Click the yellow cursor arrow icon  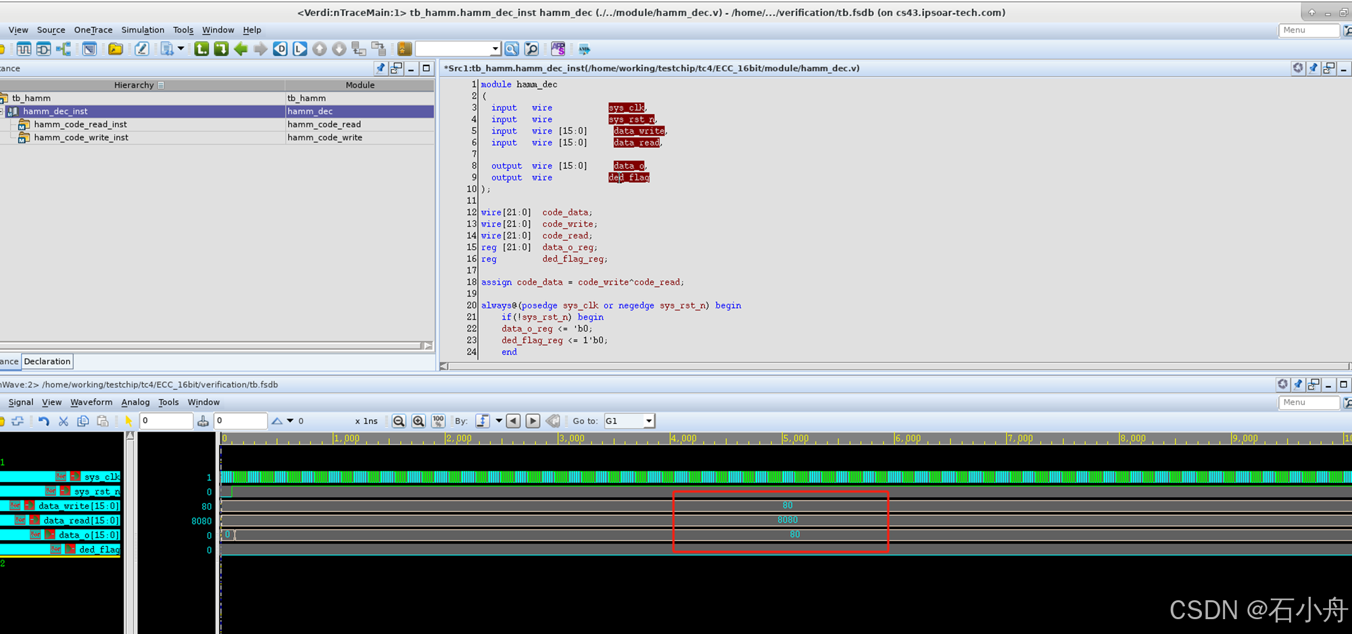pyautogui.click(x=128, y=421)
